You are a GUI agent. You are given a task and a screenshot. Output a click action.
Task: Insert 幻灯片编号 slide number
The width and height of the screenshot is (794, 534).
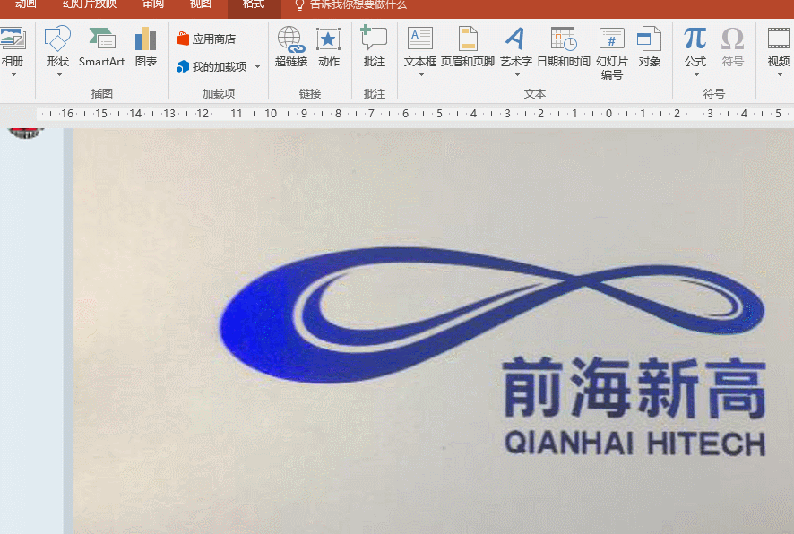(612, 53)
